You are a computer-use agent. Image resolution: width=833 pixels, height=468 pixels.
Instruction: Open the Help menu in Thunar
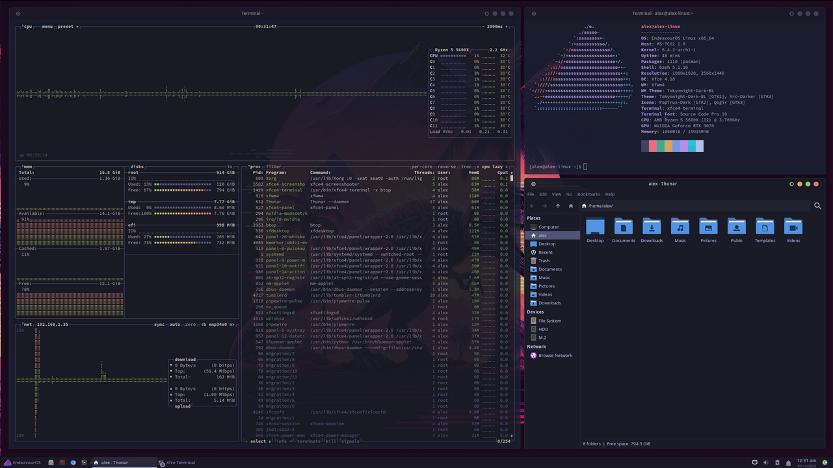610,194
